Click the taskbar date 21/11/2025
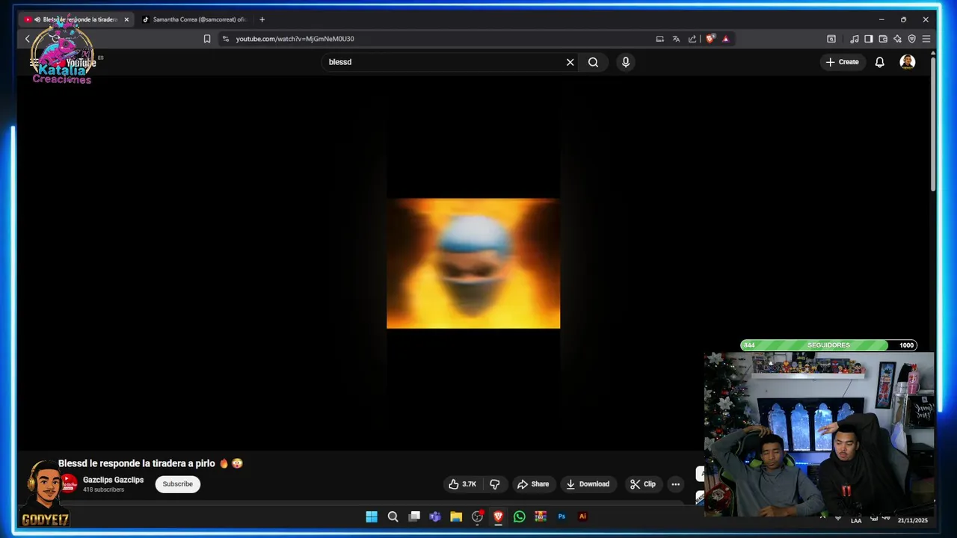This screenshot has height=538, width=957. pyautogui.click(x=913, y=520)
